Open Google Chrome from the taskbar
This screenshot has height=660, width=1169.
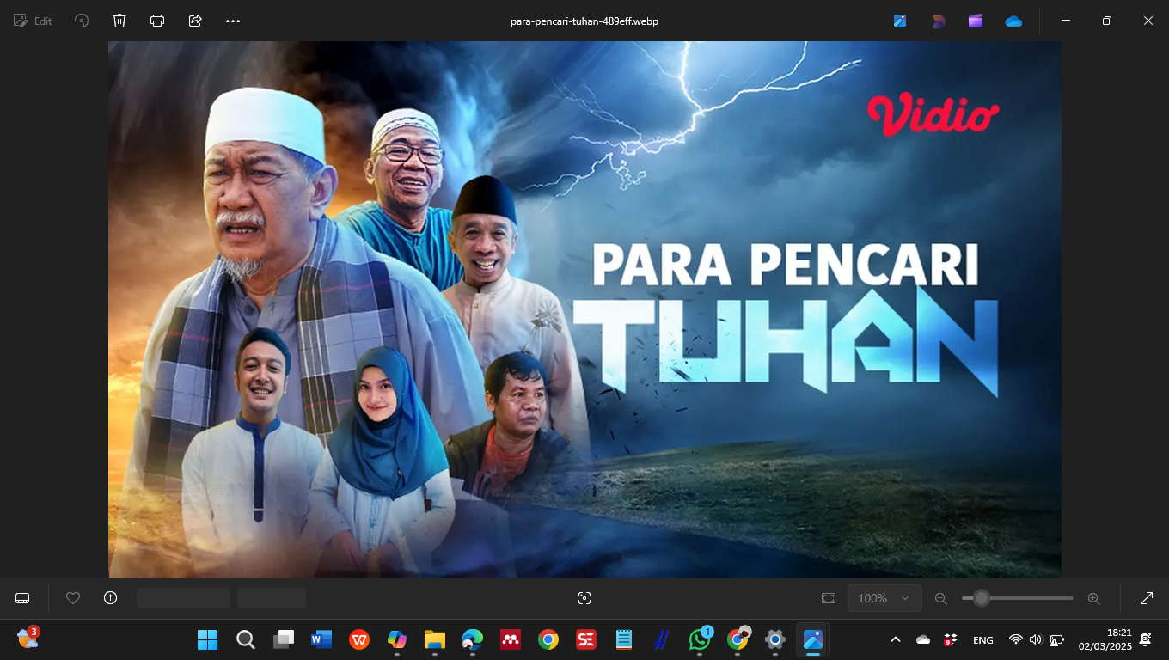tap(548, 639)
